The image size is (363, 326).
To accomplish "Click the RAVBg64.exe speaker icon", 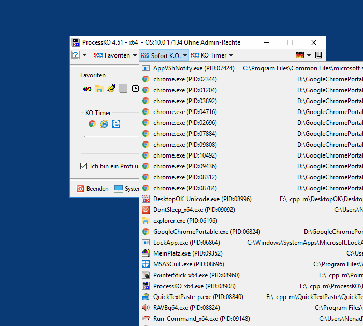I will (x=146, y=308).
